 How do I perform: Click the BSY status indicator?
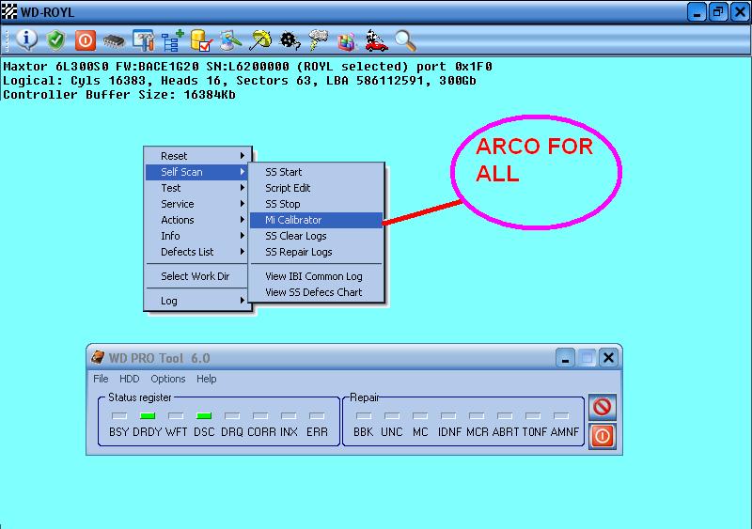tap(119, 415)
